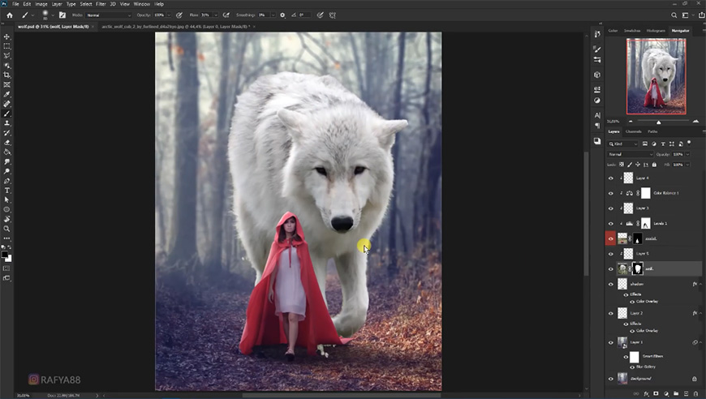The height and width of the screenshot is (399, 706).
Task: Hide the Color Balance 1 layer
Action: pyautogui.click(x=611, y=194)
